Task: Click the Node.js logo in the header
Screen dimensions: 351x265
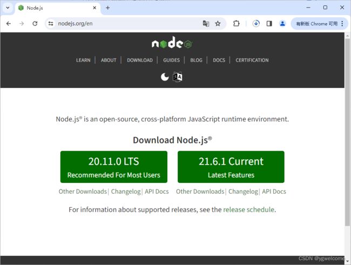Action: 172,43
